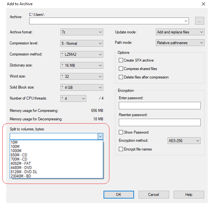The width and height of the screenshot is (211, 205).
Task: Expand the Compression level dropdown
Action: coord(82,43)
